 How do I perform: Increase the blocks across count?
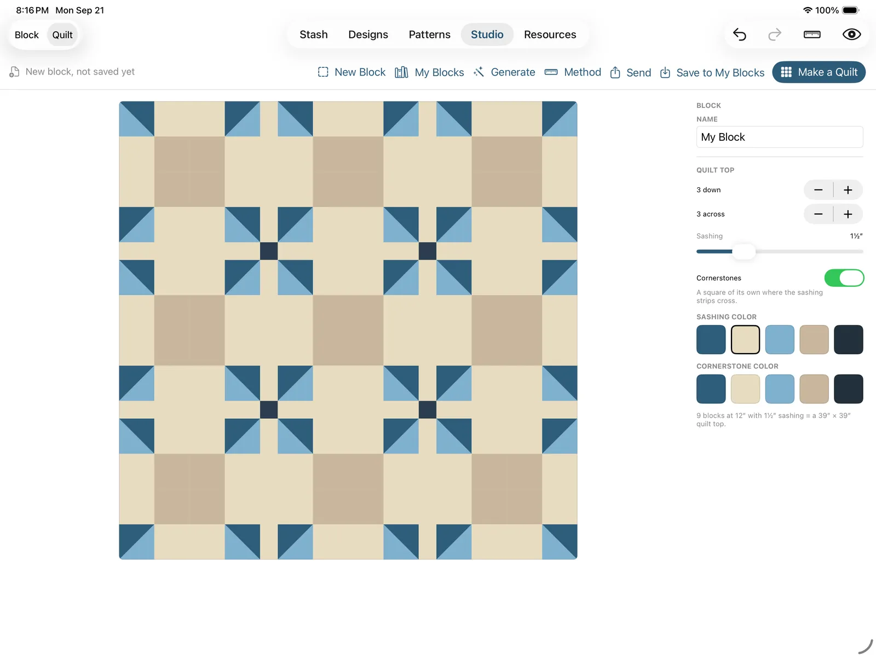point(848,214)
